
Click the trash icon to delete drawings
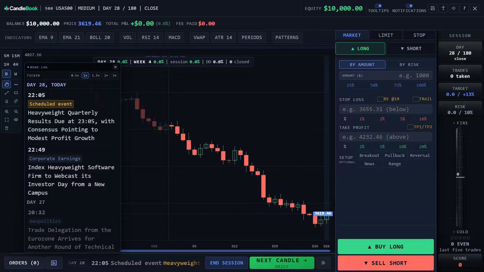[7, 128]
